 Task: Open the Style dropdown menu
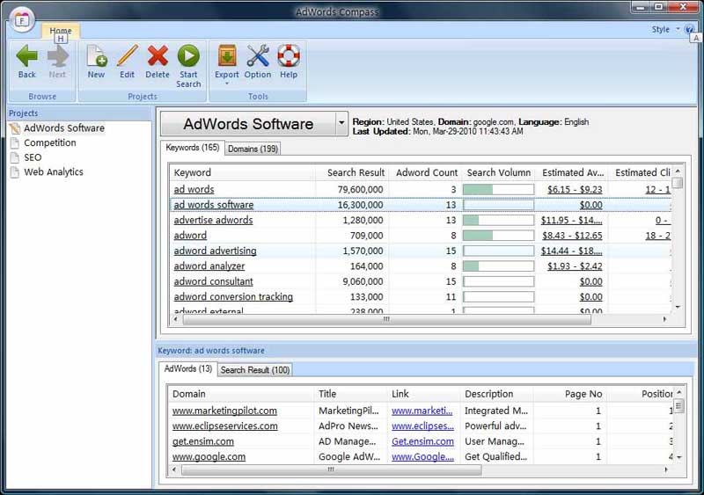coord(666,29)
